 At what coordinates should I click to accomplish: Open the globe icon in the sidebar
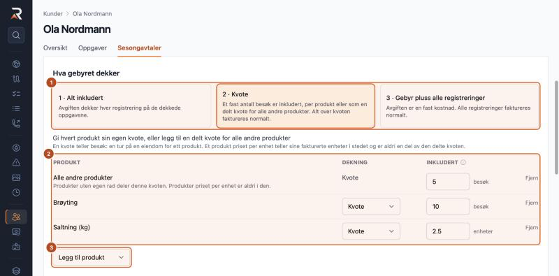pos(16,64)
